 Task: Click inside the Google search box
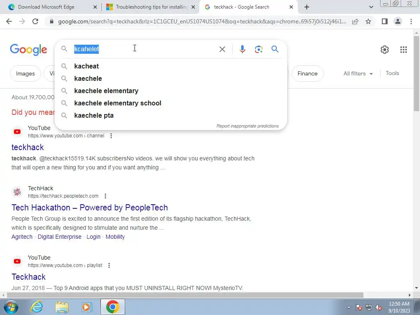pos(145,49)
